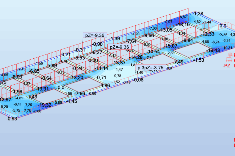The image size is (235, 156).
Task: Click the -11,14 value label
Action: (x=101, y=68)
